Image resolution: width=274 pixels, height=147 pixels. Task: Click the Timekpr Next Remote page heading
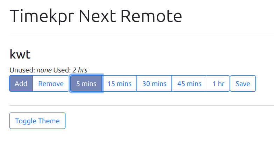pyautogui.click(x=96, y=16)
